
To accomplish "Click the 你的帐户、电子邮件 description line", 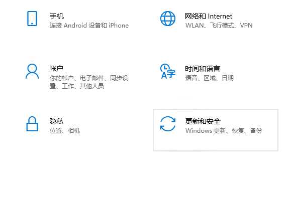I will (x=89, y=78).
